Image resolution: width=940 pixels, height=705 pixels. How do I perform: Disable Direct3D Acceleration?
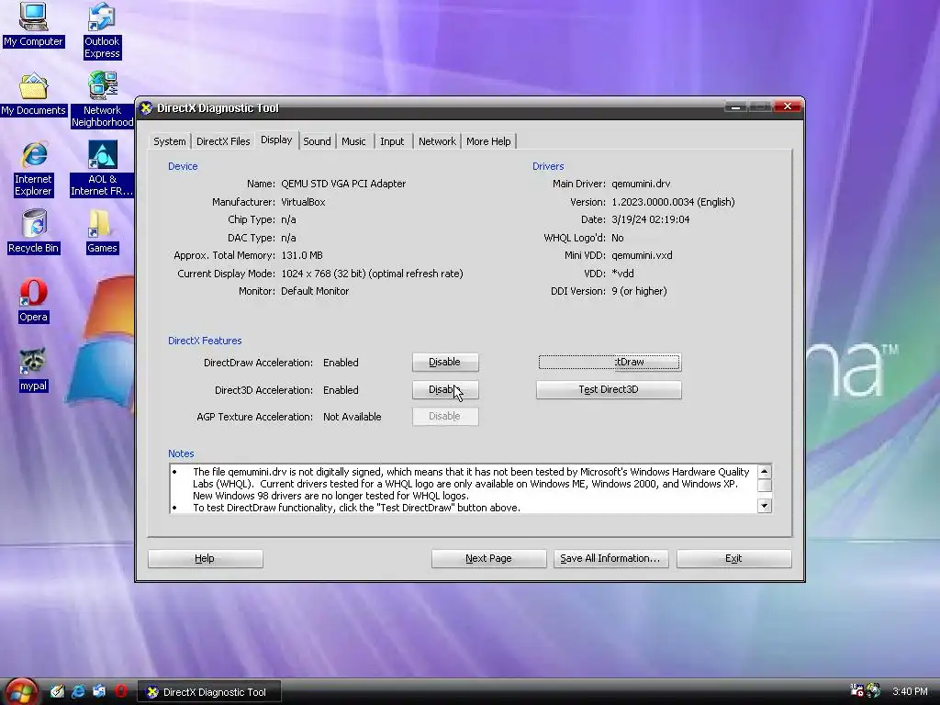445,389
